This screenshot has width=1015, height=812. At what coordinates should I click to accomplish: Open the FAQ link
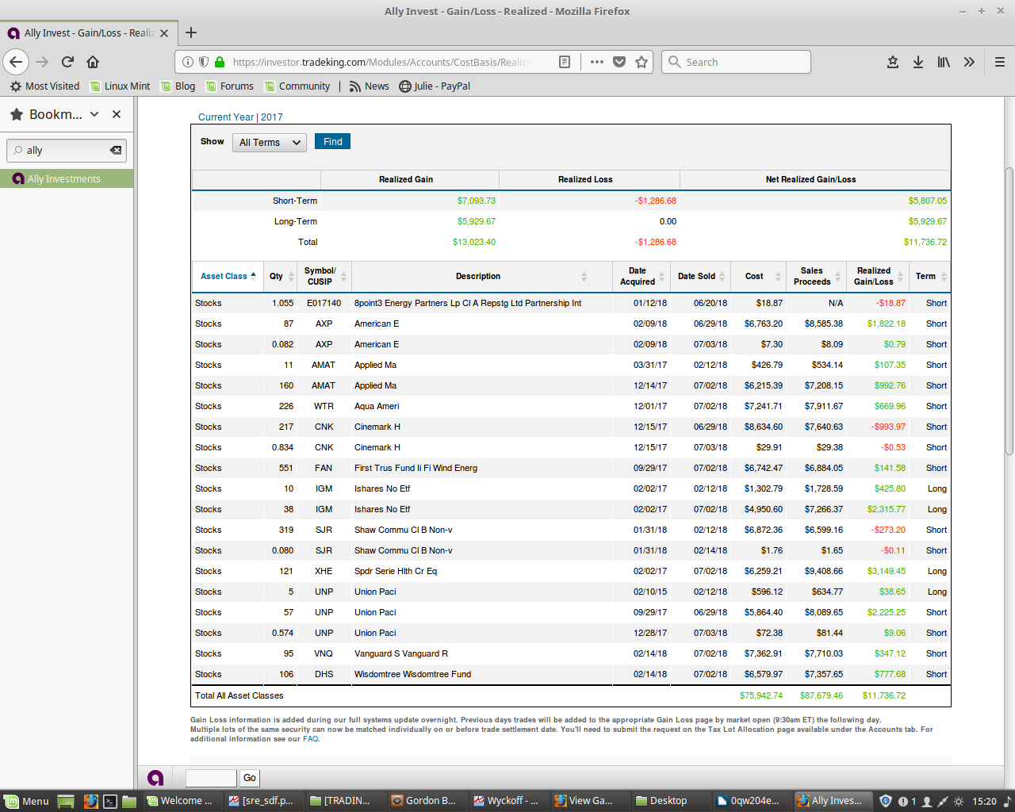(x=310, y=739)
